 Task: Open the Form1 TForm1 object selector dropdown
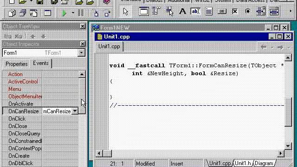click(x=81, y=52)
